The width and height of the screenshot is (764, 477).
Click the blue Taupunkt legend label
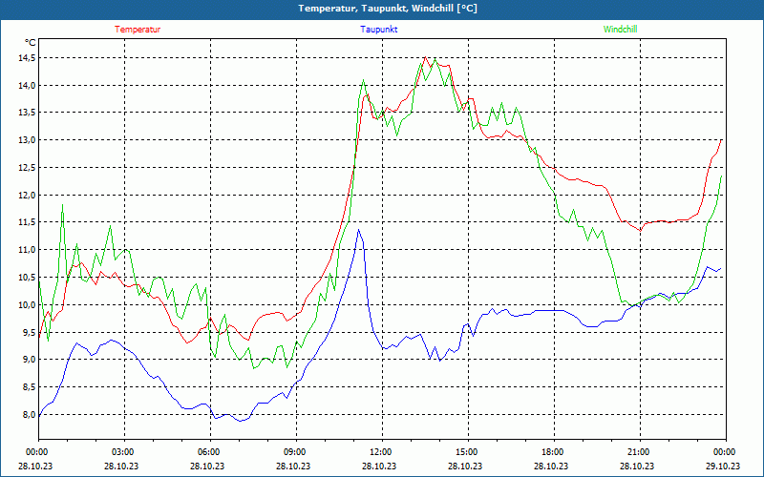point(379,30)
